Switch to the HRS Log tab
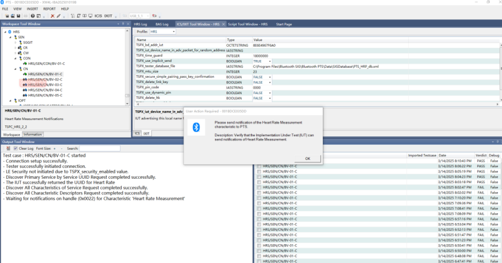Screen dimensions: 502x263 140,24
